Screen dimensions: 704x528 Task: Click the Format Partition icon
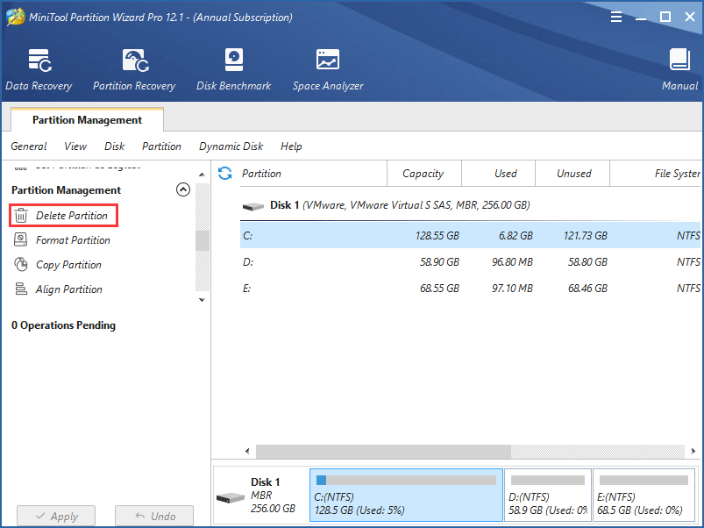[21, 239]
